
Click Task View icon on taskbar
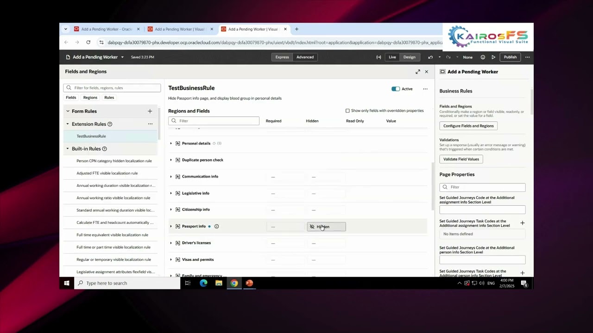(188, 283)
